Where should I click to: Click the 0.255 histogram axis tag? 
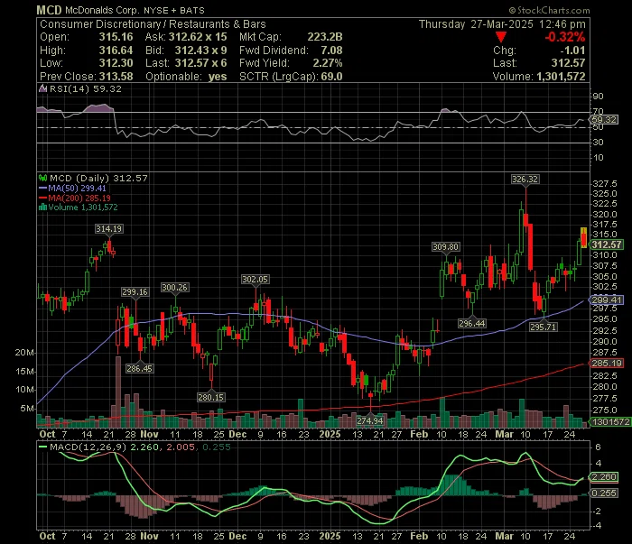pos(603,493)
